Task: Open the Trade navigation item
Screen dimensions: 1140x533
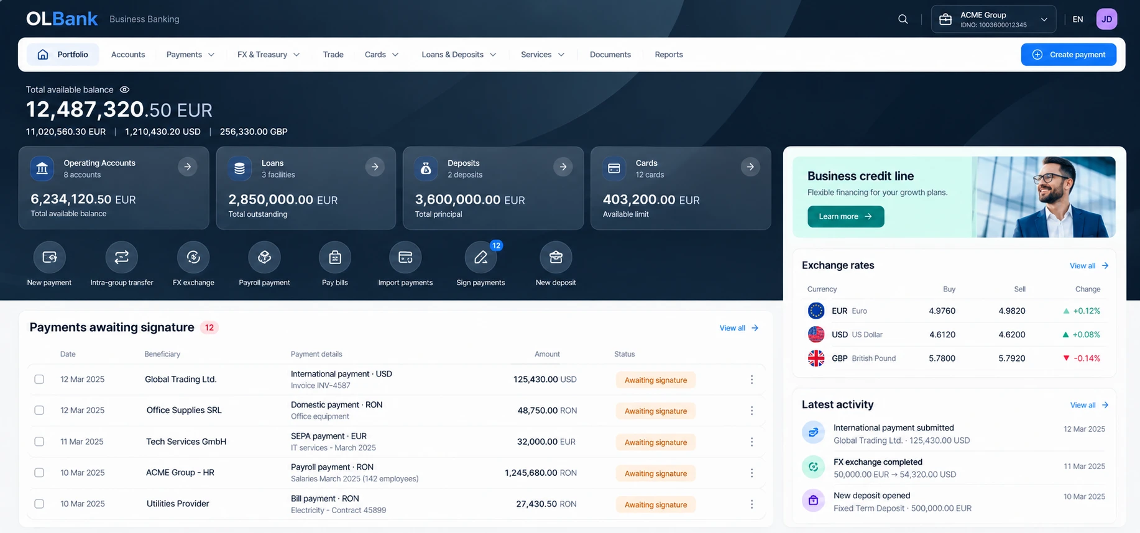Action: pyautogui.click(x=333, y=55)
